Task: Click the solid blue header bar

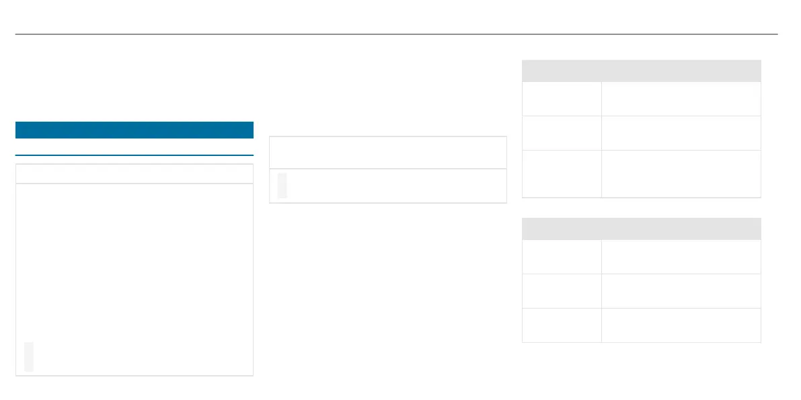Action: pos(135,130)
